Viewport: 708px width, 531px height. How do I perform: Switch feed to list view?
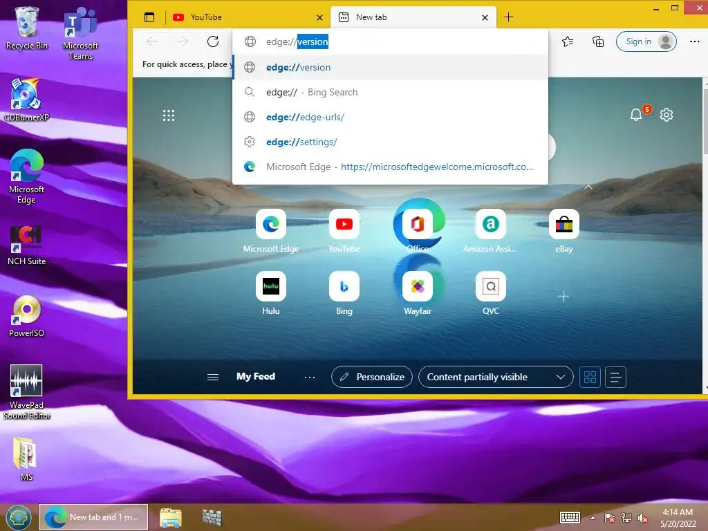tap(615, 377)
